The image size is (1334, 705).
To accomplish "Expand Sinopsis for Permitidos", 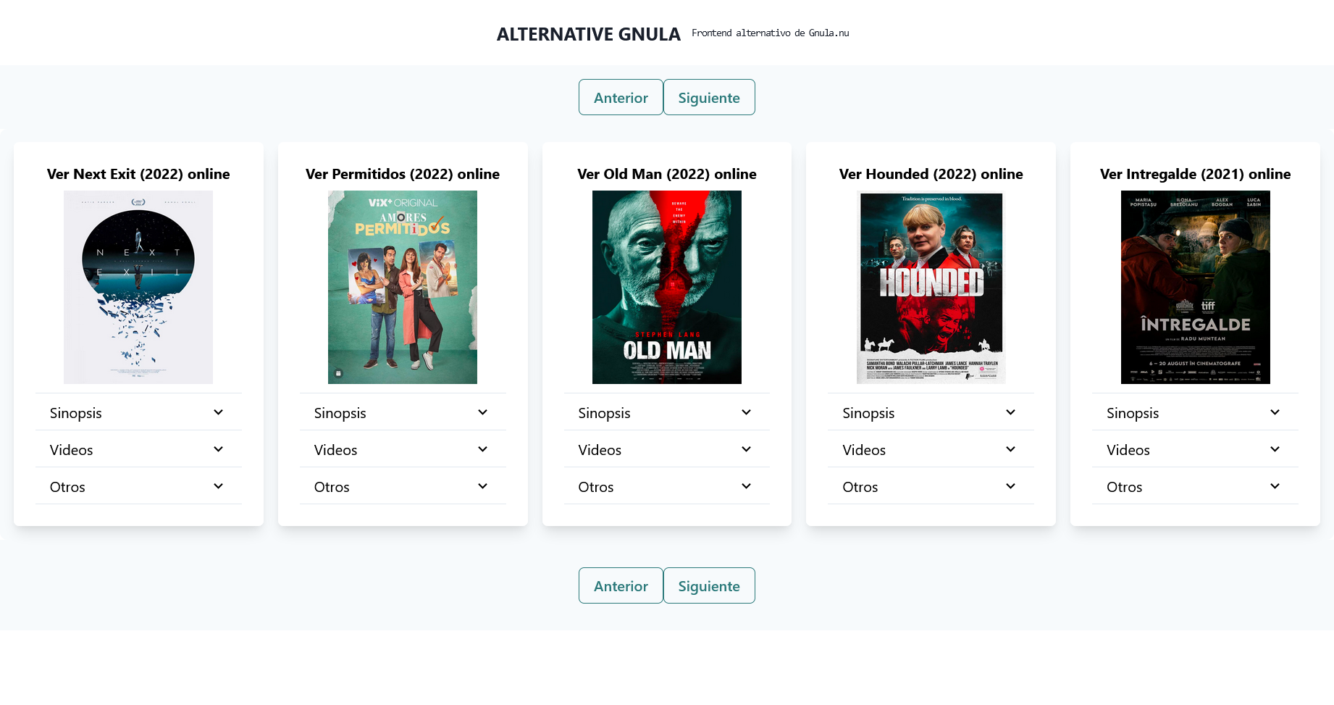I will tap(403, 412).
